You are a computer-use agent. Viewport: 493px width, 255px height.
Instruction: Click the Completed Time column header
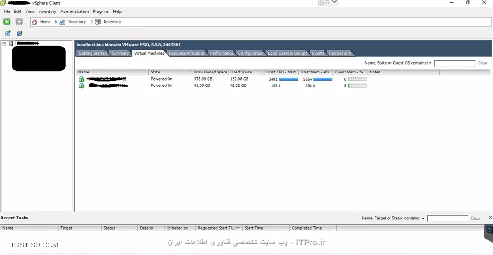click(313, 228)
